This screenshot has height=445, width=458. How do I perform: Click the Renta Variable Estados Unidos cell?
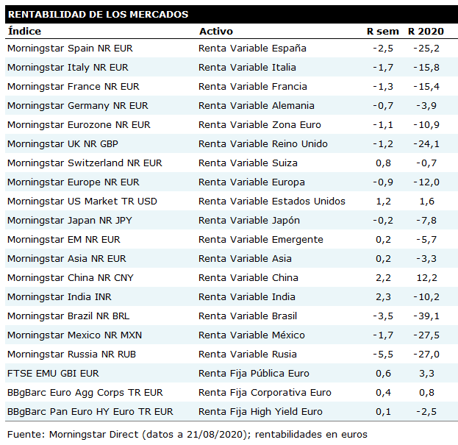[x=271, y=202]
